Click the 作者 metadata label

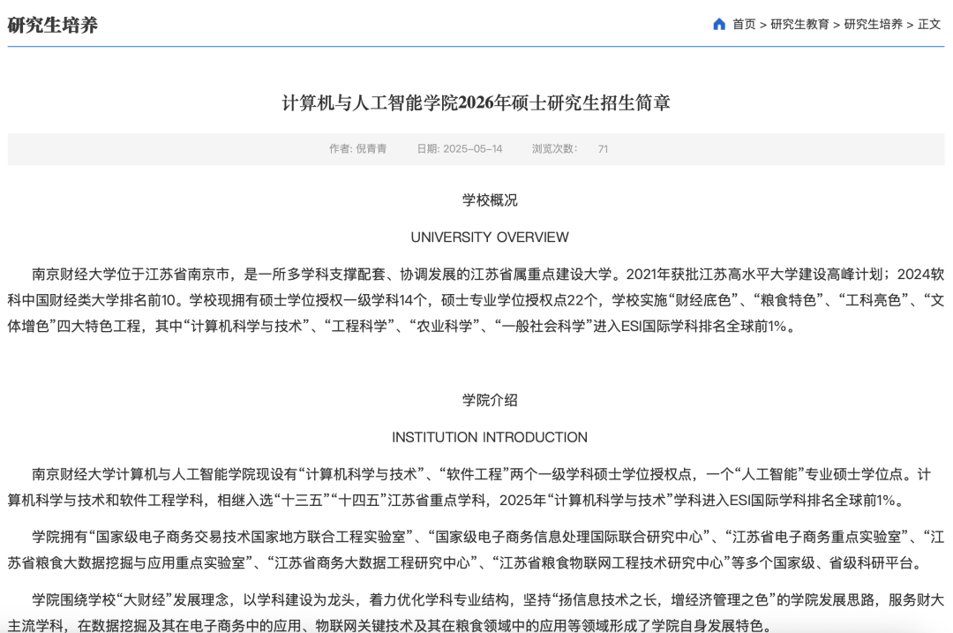(341, 148)
